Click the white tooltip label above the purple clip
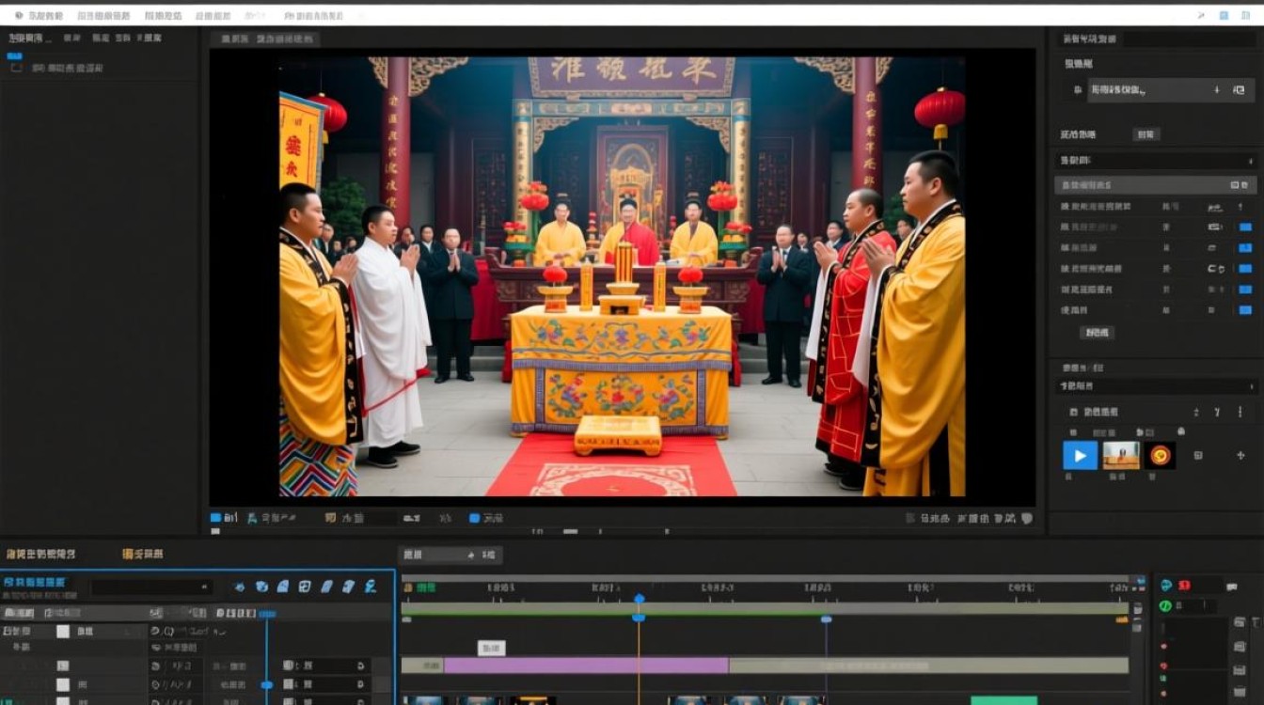 coord(492,648)
